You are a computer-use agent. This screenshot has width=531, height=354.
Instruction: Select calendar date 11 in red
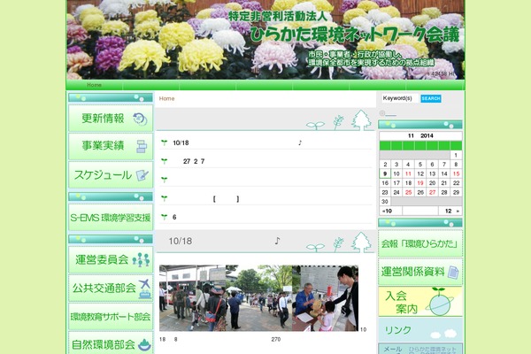pos(408,173)
